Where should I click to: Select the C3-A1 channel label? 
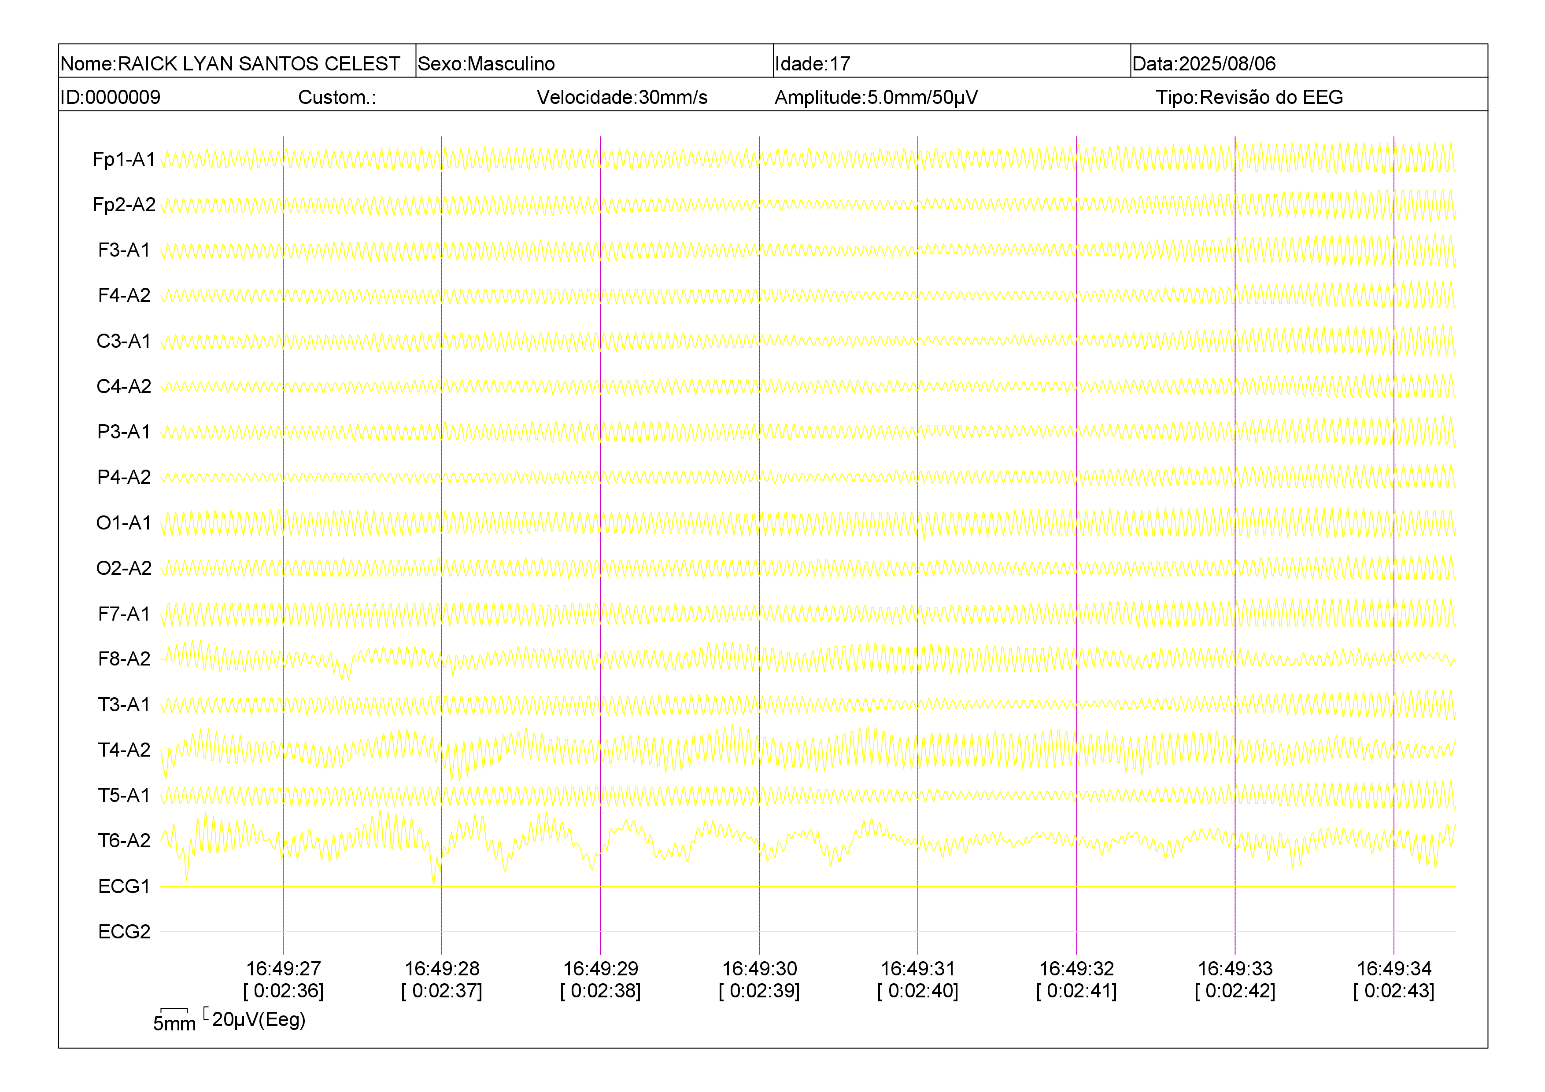click(x=124, y=341)
